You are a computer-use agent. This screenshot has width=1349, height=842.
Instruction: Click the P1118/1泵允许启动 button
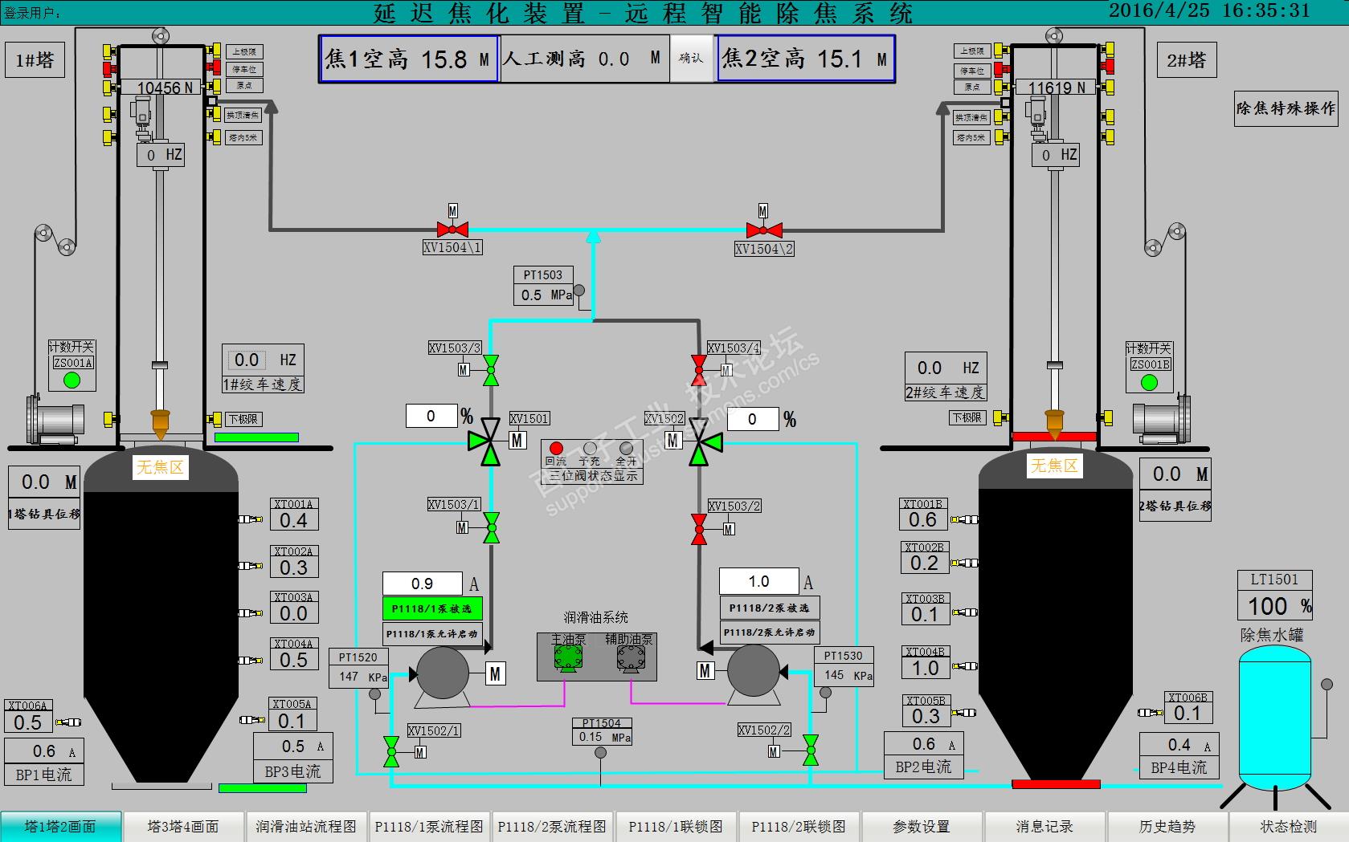[432, 633]
